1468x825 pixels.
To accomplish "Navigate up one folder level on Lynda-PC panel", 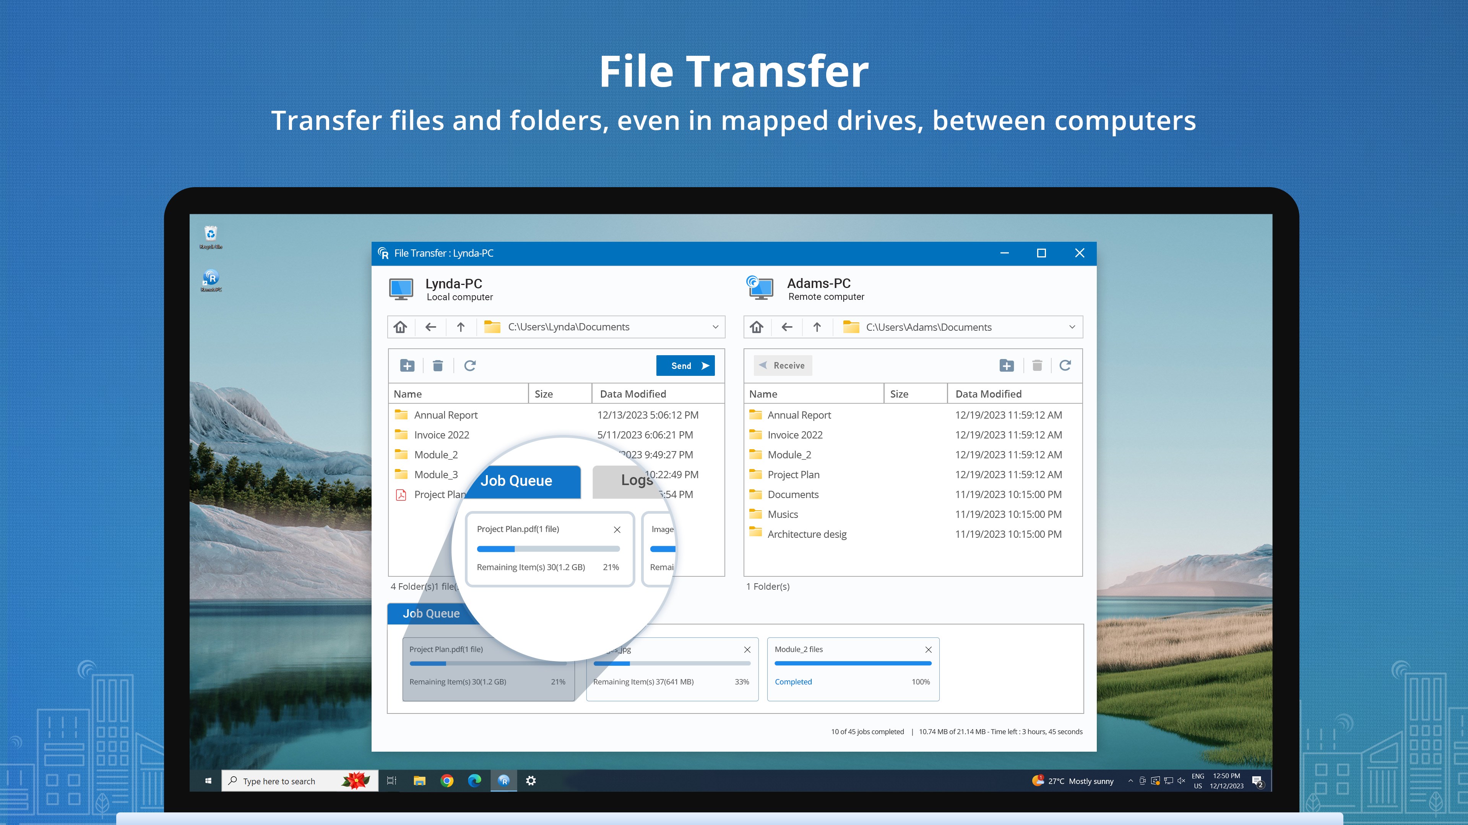I will (460, 326).
